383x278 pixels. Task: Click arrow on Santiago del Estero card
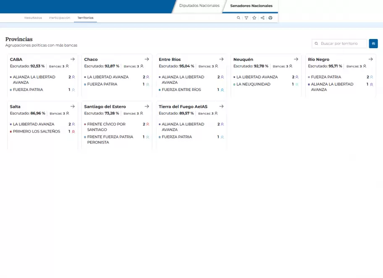coord(147,107)
